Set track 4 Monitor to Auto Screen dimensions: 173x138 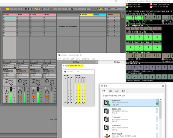(48, 71)
